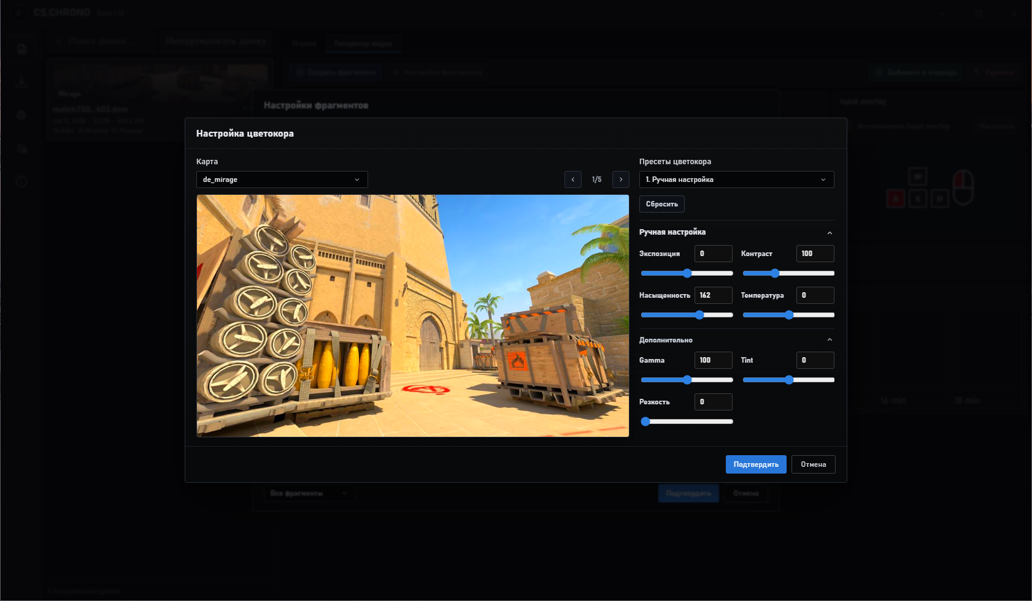Collapse the Ручная настройка section
This screenshot has height=601, width=1032.
pyautogui.click(x=830, y=233)
